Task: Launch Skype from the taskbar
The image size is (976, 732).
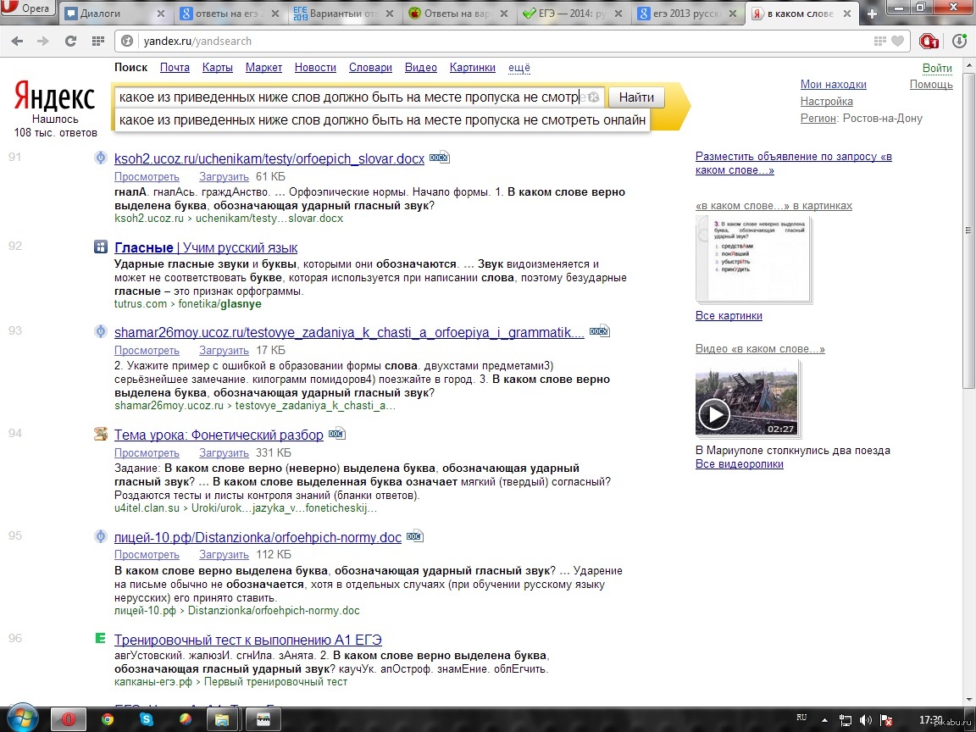Action: (x=147, y=719)
